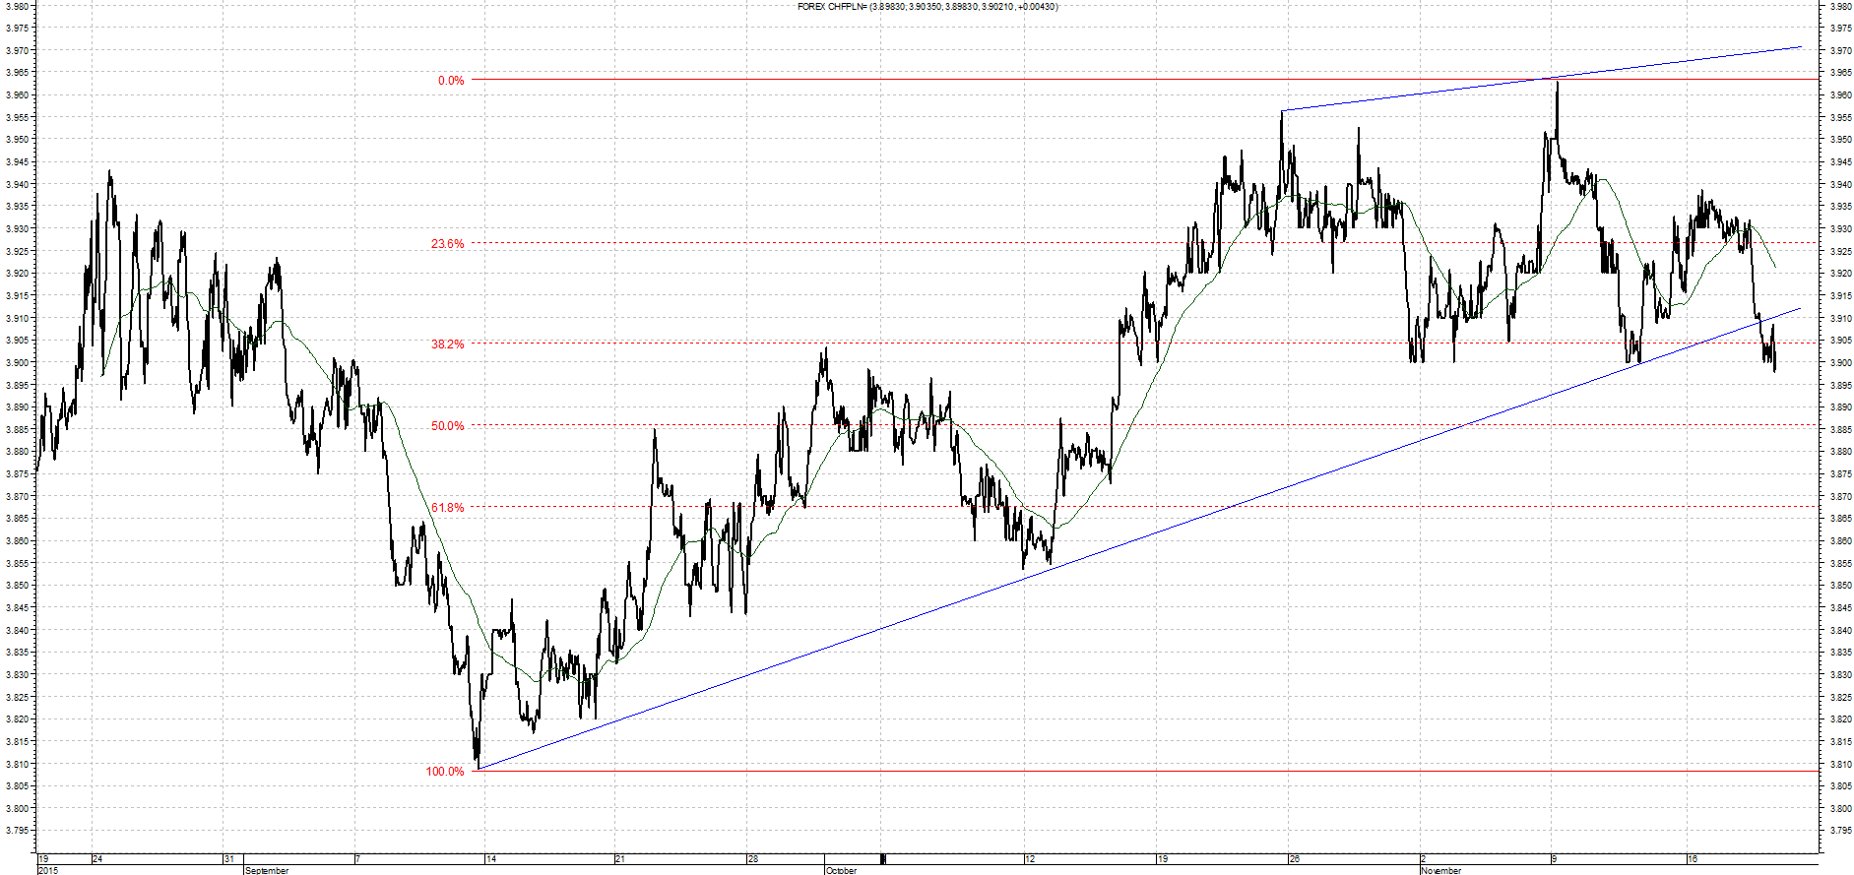Select the October label on the time axis
Viewport: 1854px width, 875px height.
click(x=841, y=870)
